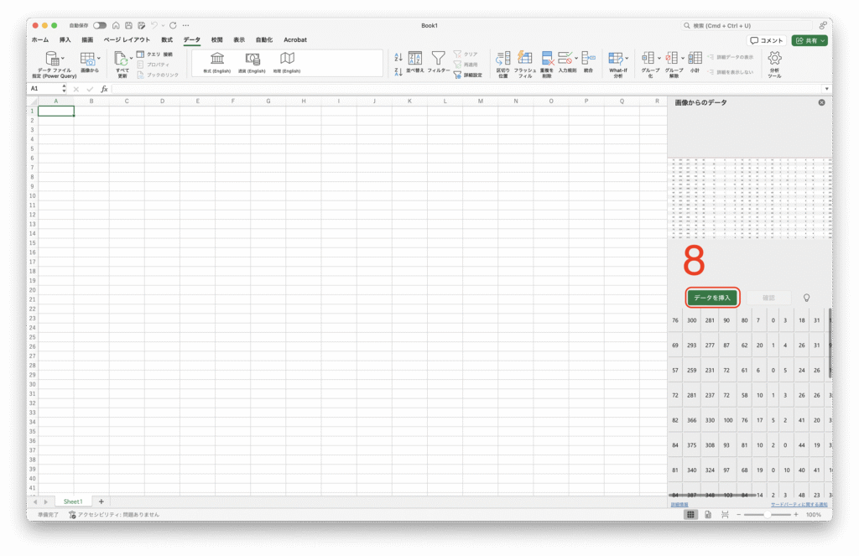Click the lightbulb tips icon in panel
The height and width of the screenshot is (556, 859).
[x=806, y=298]
